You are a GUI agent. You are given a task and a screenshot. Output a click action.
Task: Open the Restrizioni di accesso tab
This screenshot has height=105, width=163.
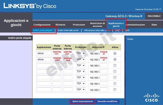(x=97, y=25)
